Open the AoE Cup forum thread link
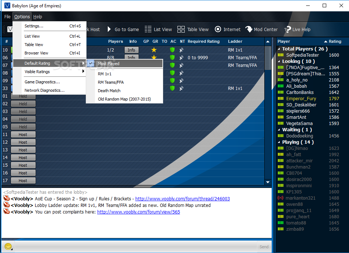349x253 pixels. tap(183, 199)
